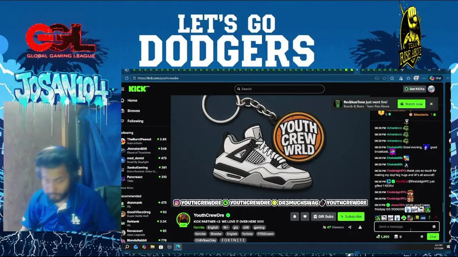Viewport: 458px width, 257px height.
Task: Click the Josan104 username in chat
Action: click(x=397, y=205)
